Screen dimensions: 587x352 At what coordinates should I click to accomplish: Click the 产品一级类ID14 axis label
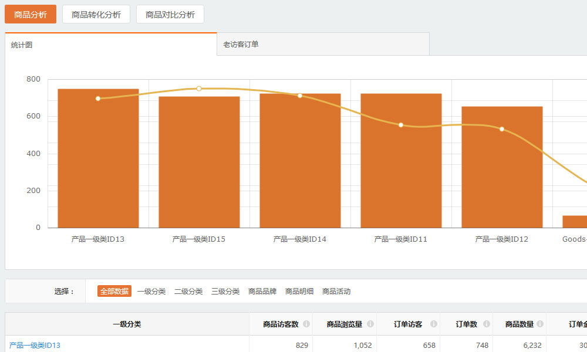pyautogui.click(x=300, y=239)
